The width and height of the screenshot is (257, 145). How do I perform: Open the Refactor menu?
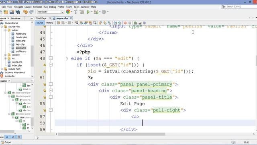37,7
